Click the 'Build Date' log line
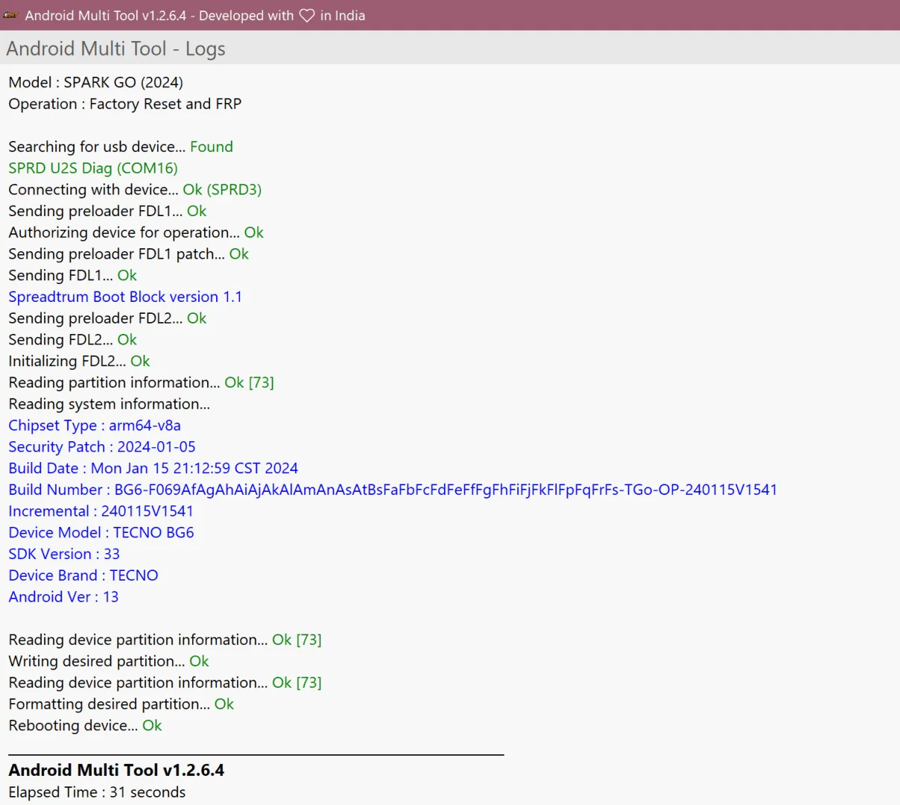This screenshot has height=805, width=900. tap(153, 469)
